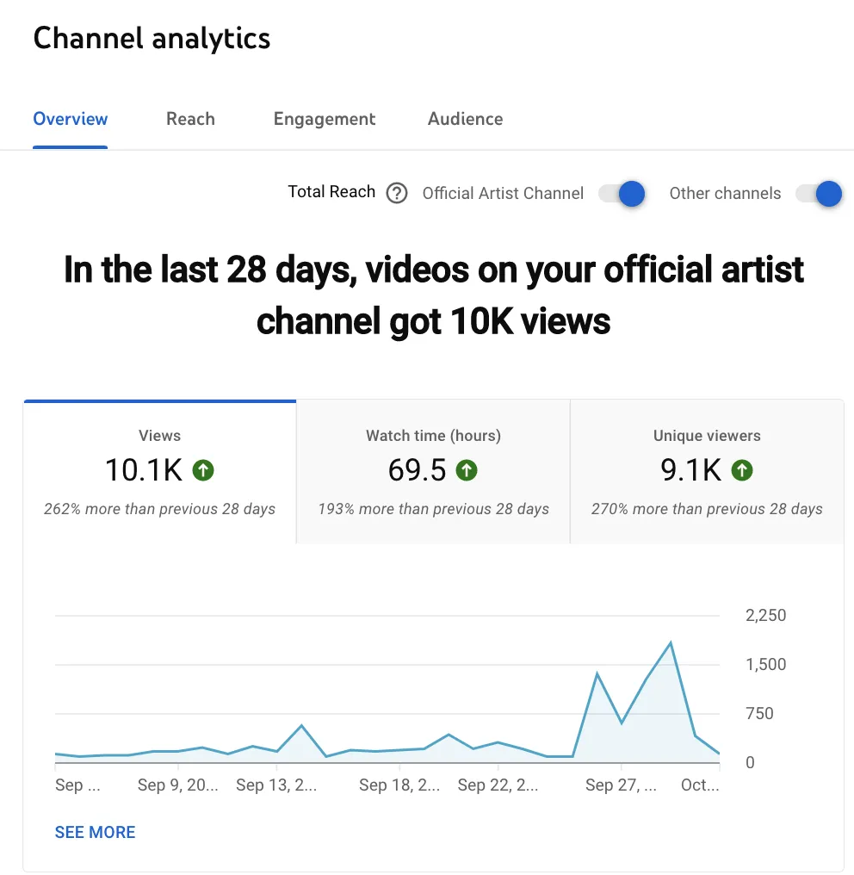Click the Sep 27 date label on chart axis

pos(621,785)
